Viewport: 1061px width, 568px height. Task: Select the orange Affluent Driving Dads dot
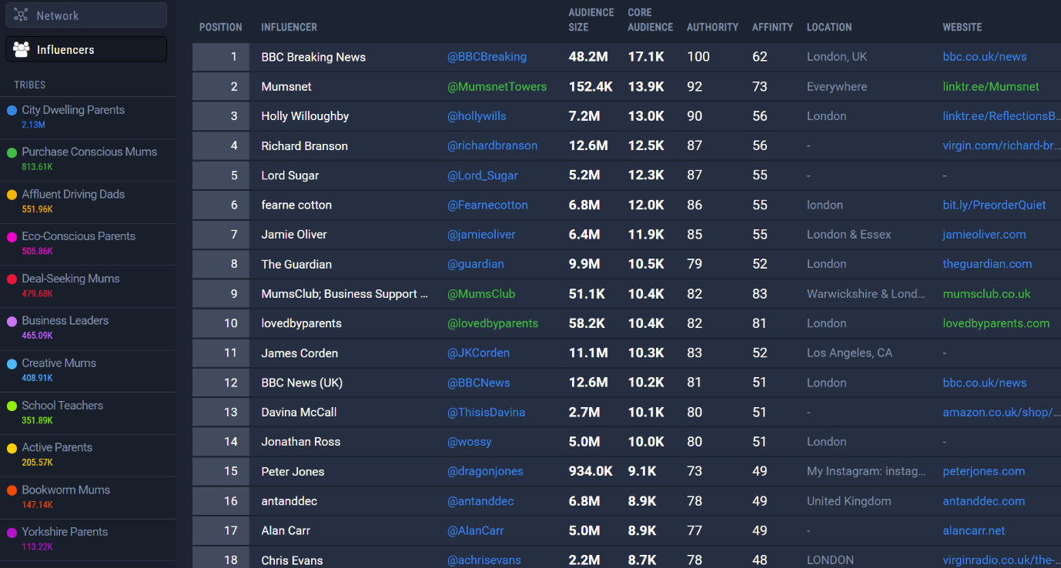(12, 195)
